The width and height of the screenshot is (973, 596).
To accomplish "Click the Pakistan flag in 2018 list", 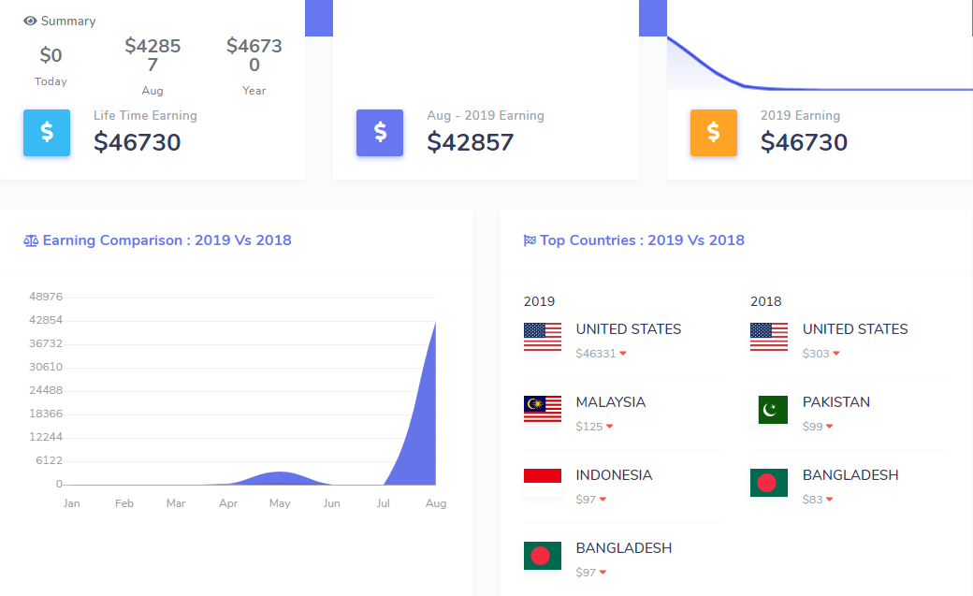I will pyautogui.click(x=769, y=409).
